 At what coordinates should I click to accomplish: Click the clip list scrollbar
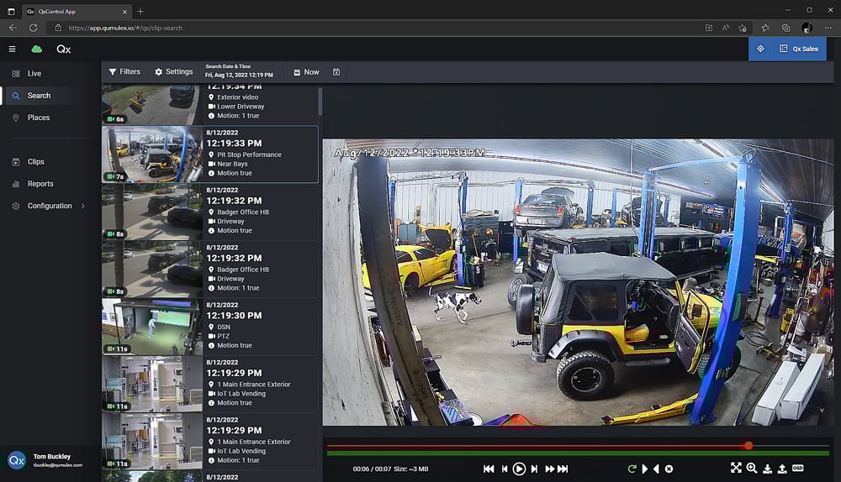pyautogui.click(x=320, y=102)
